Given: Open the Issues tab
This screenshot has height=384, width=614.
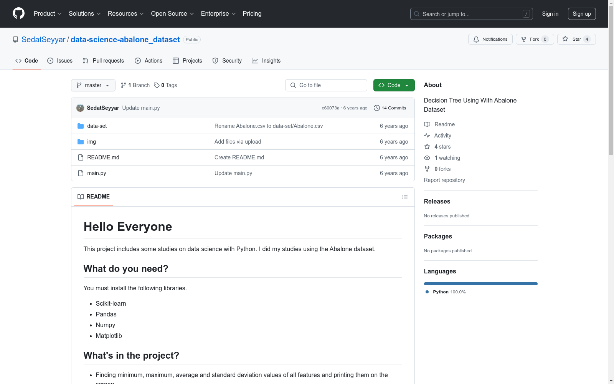Looking at the screenshot, I should (x=60, y=61).
